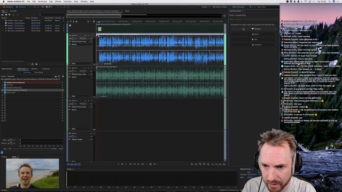The image size is (342, 192).
Task: Click the Audio 2 pan knob
Action: point(84,71)
